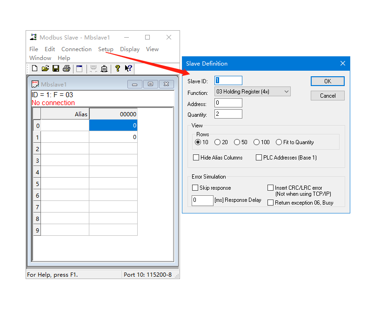Click the Alias cell in row 0
374x326 pixels.
(65, 126)
